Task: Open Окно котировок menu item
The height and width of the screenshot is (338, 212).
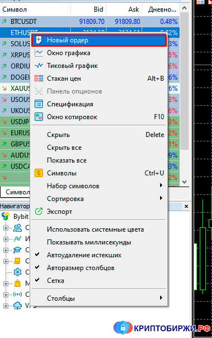Action: pos(99,117)
